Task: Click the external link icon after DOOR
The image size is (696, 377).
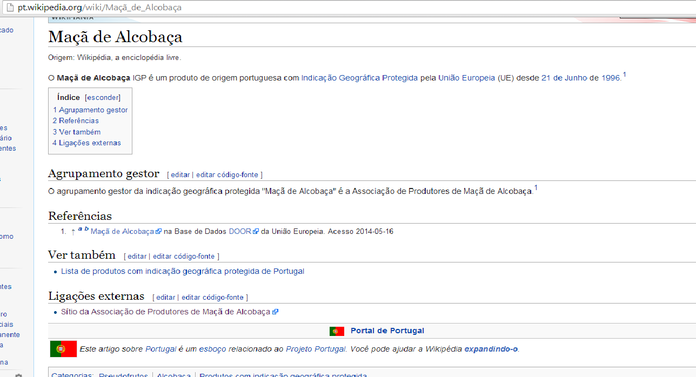Action: [256, 232]
